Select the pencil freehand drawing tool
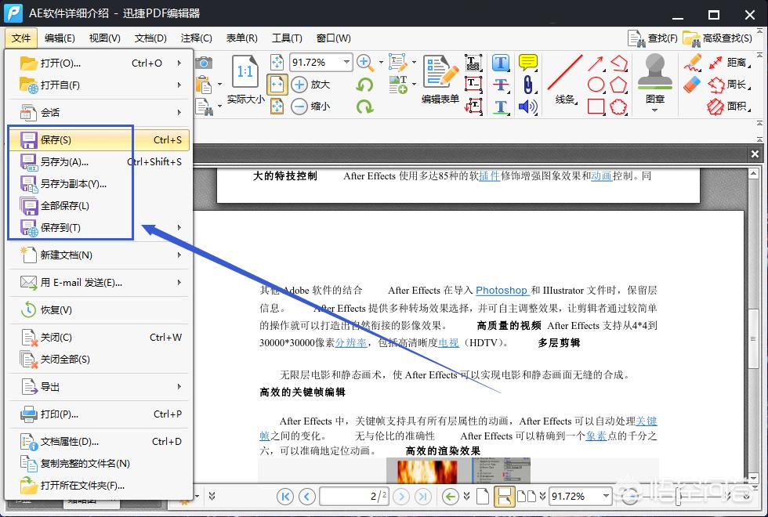The height and width of the screenshot is (517, 768). (693, 63)
